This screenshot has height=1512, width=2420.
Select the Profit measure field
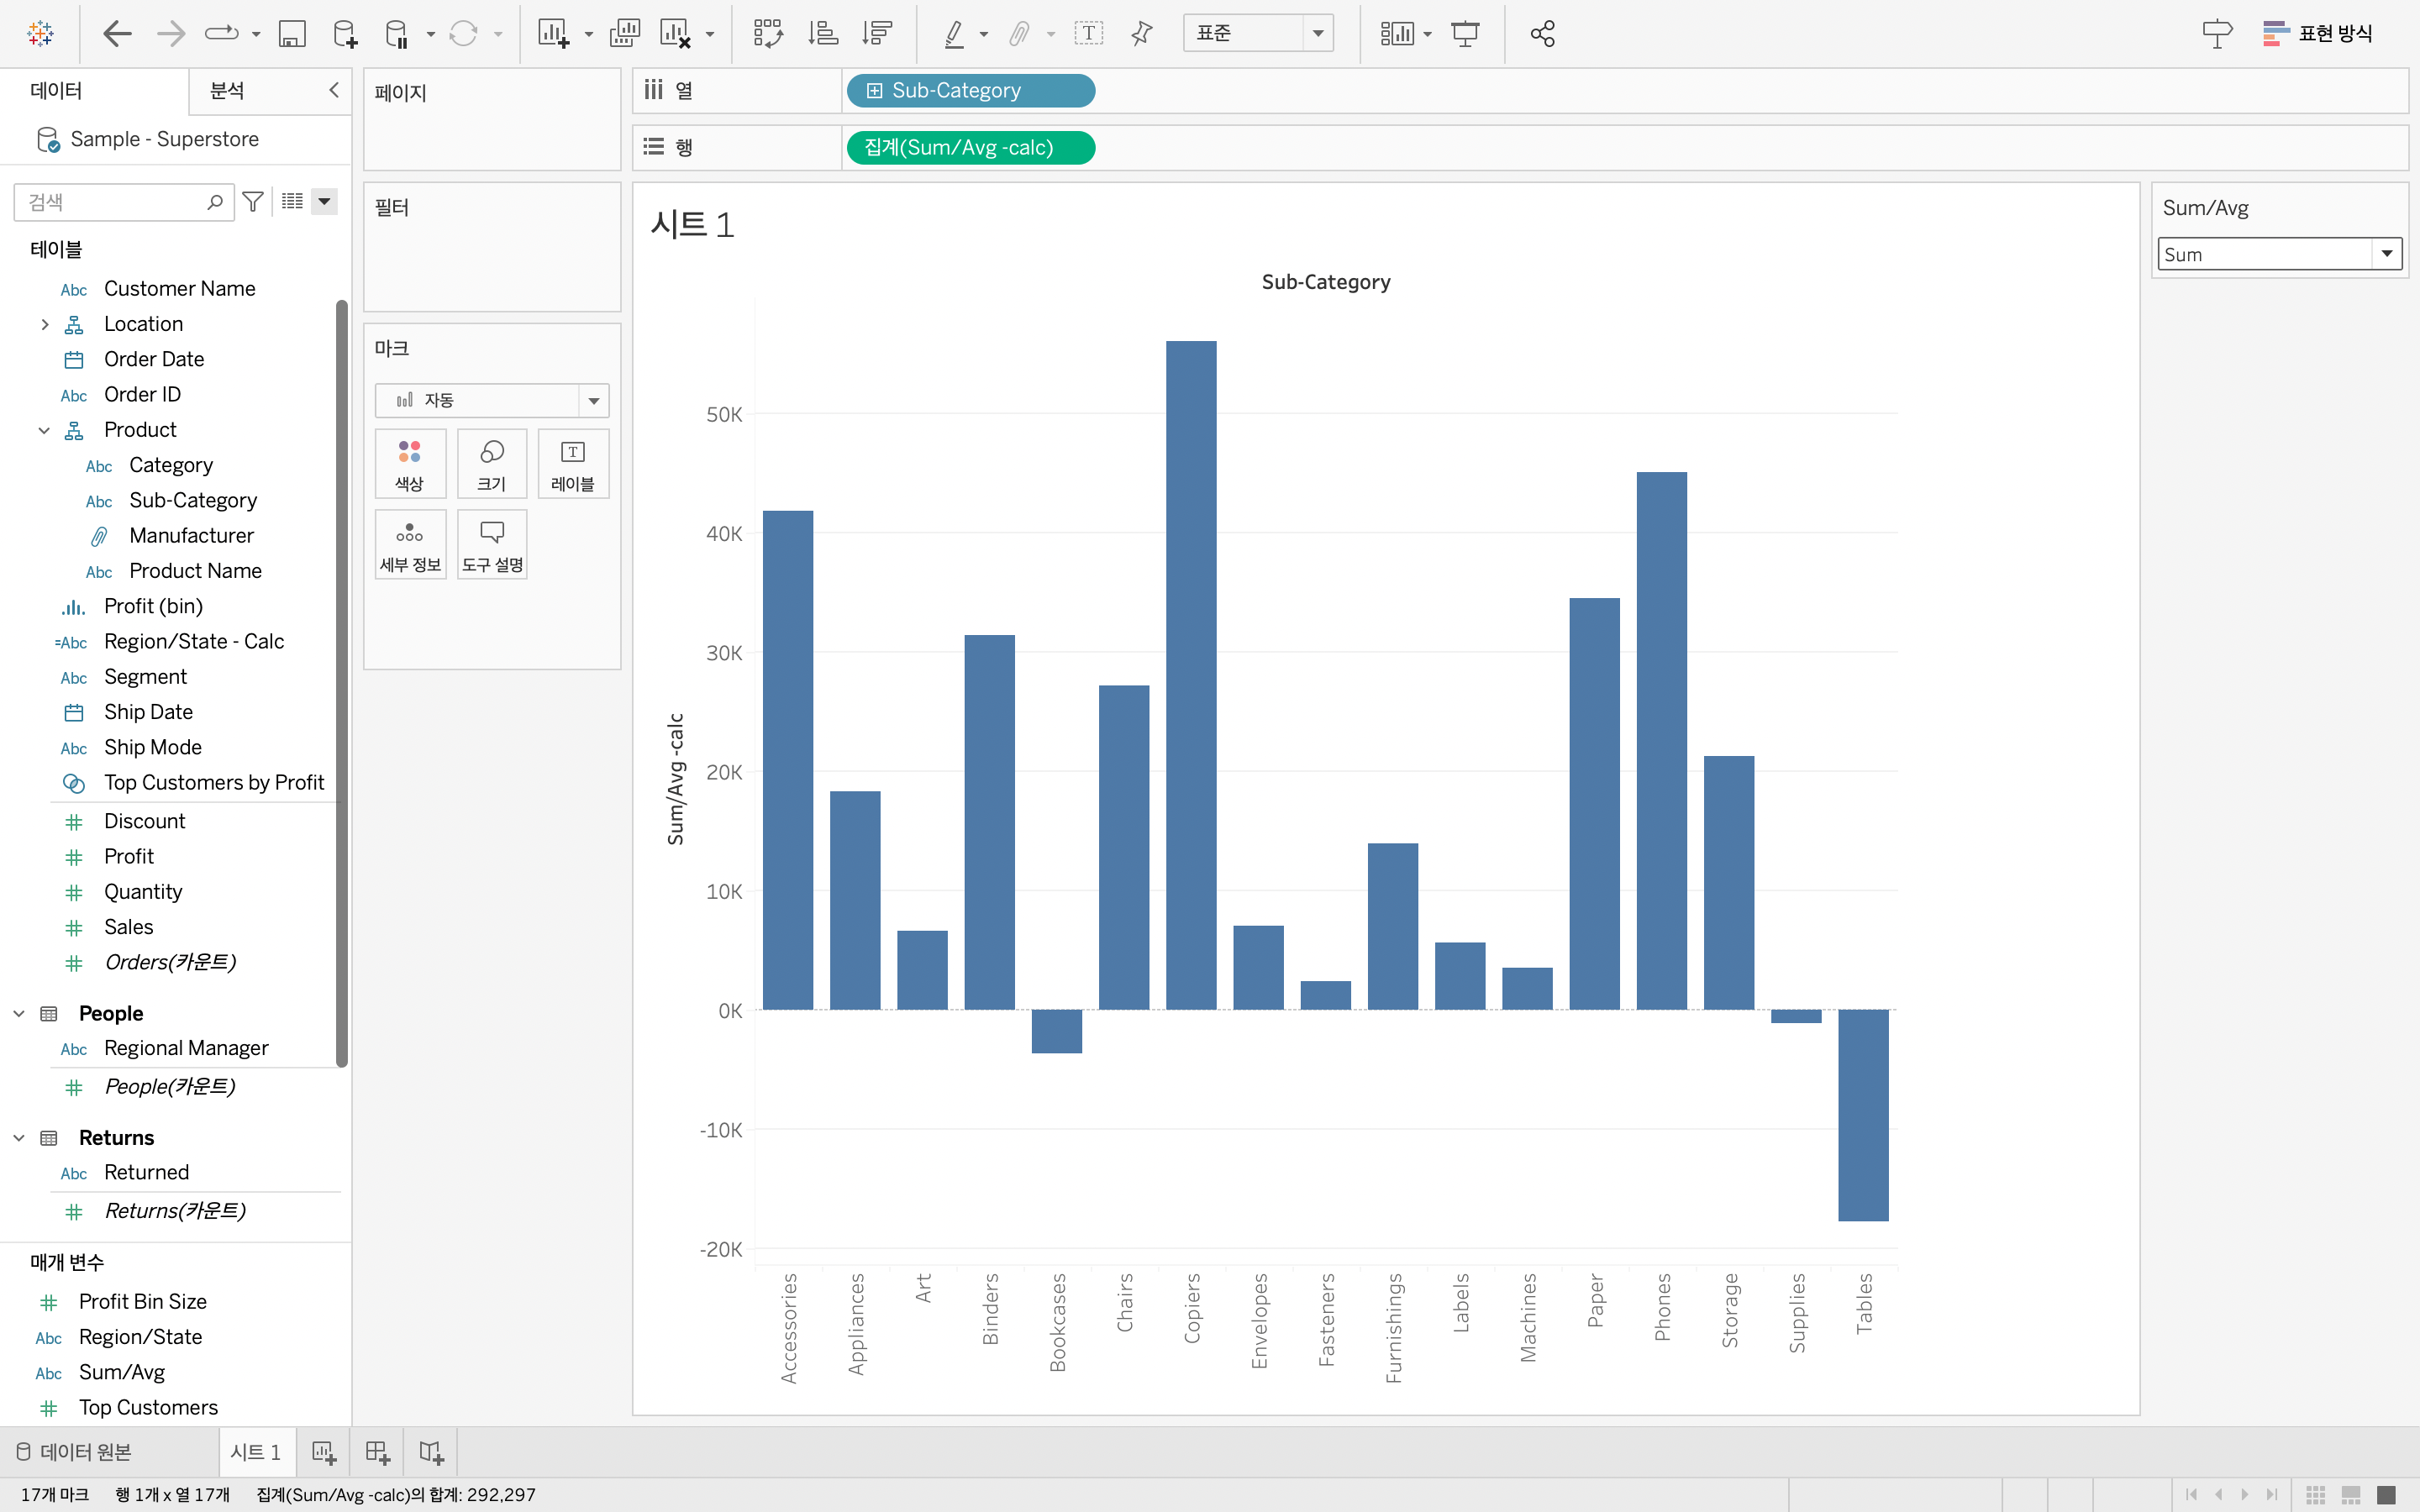[128, 857]
